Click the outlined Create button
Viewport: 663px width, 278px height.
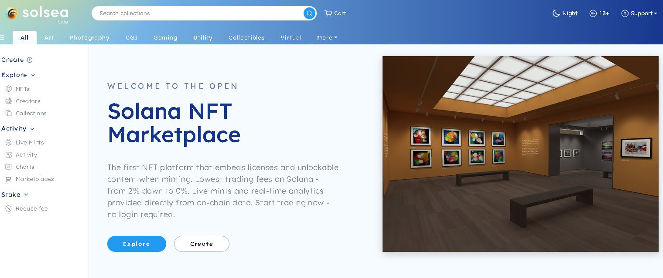(202, 244)
